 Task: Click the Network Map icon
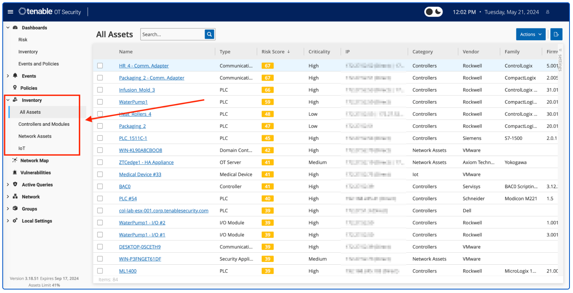15,160
